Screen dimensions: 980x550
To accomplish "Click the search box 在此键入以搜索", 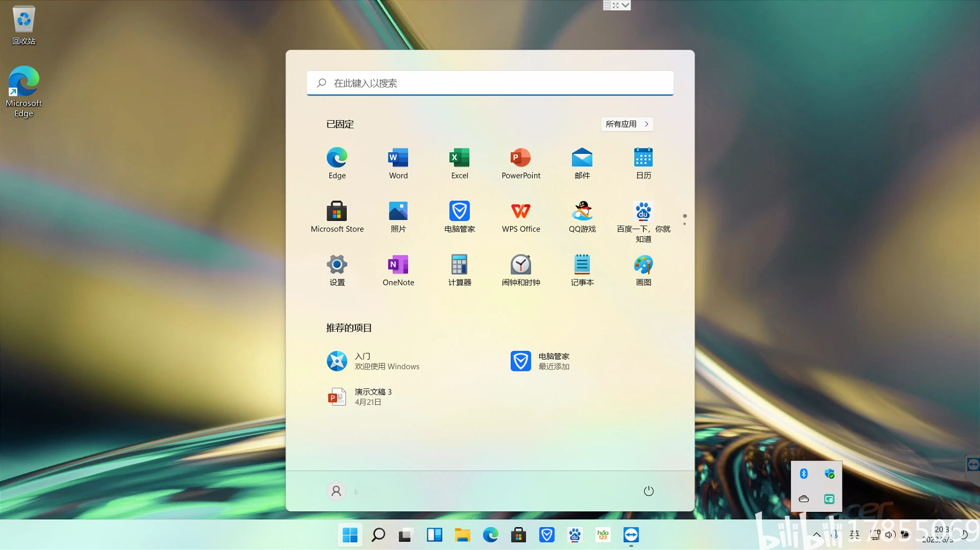I will (x=490, y=83).
